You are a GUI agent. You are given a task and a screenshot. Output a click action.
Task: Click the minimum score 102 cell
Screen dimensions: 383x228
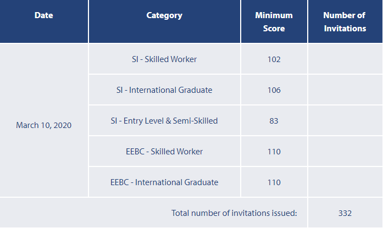click(274, 59)
